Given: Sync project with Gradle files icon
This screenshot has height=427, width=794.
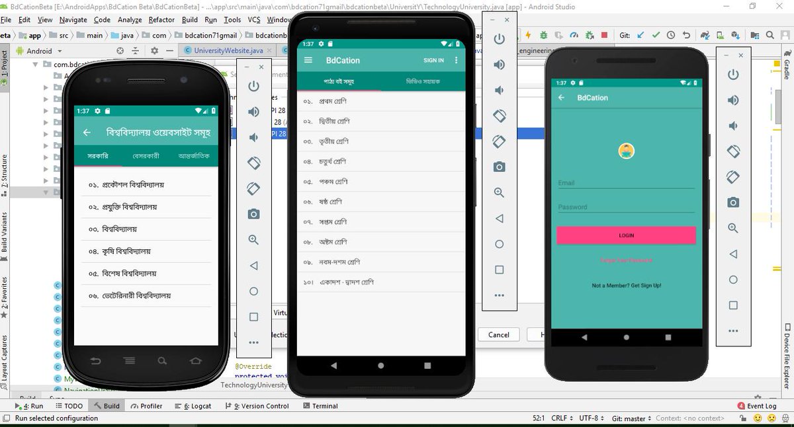Looking at the screenshot, I should click(705, 35).
